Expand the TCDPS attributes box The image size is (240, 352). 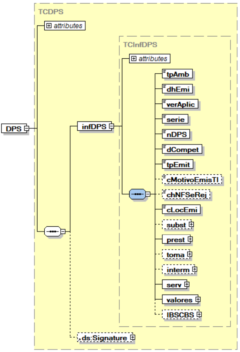49,26
